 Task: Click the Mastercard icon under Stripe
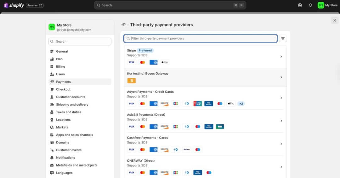[143, 62]
